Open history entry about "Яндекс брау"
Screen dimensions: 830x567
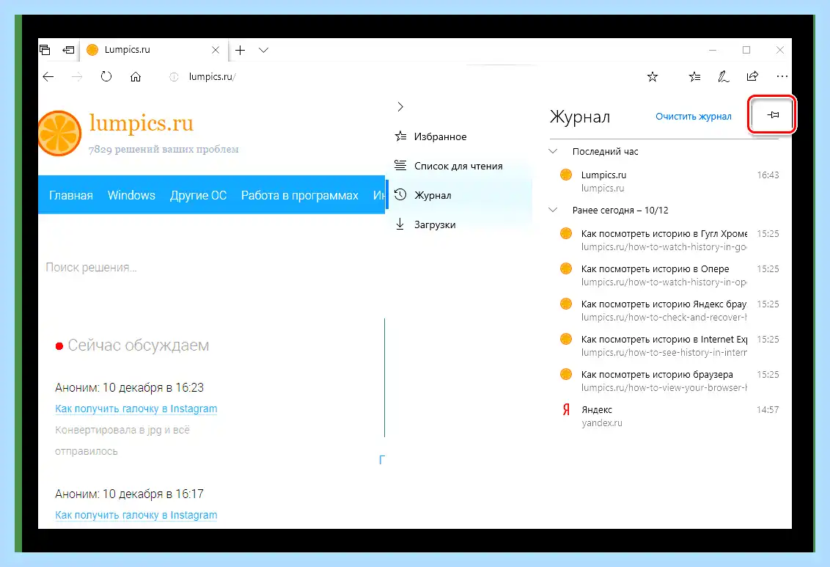point(669,310)
